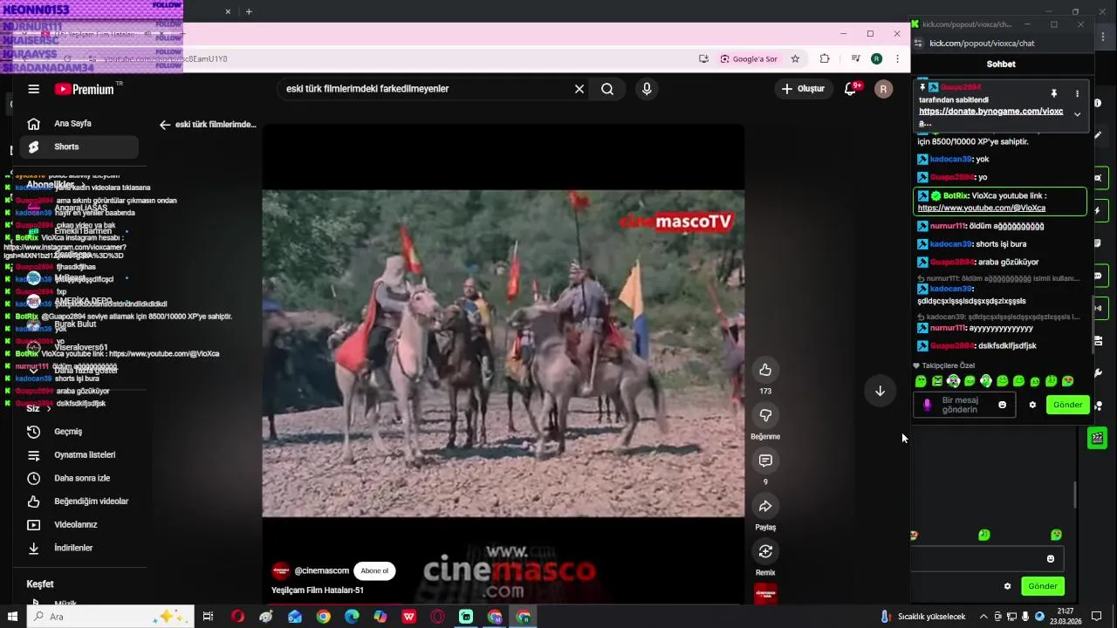This screenshot has height=628, width=1117.
Task: Launch Microsoft Edge from taskbar
Action: 352,617
